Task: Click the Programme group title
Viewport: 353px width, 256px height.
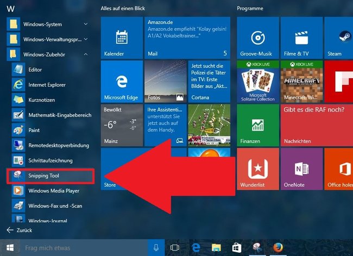Action: pyautogui.click(x=250, y=9)
